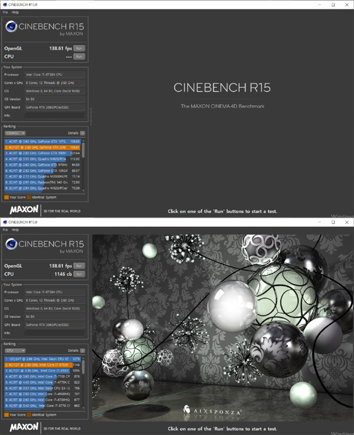The height and width of the screenshot is (435, 354).
Task: Expand ranking Details in the upper window
Action: (x=83, y=133)
